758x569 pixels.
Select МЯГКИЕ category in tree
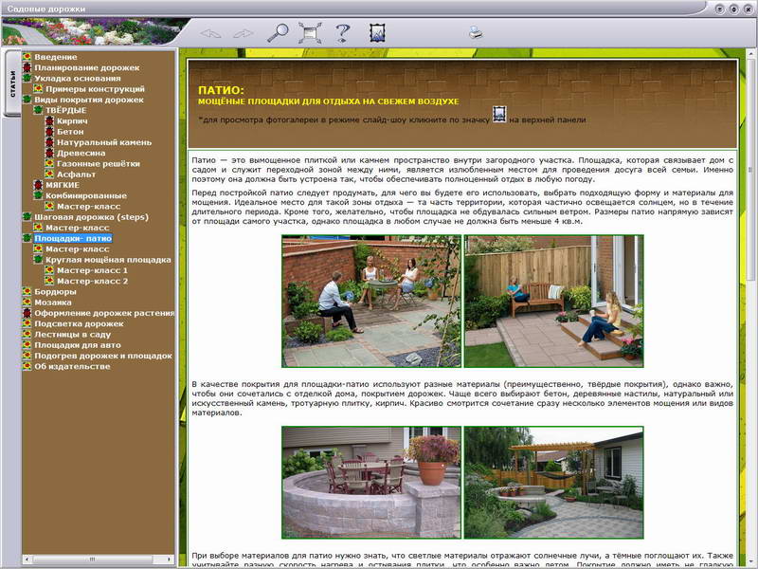63,185
